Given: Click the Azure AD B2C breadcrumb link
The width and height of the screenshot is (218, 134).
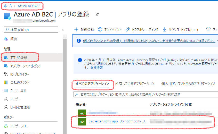Looking at the screenshot, I should pos(29,6).
